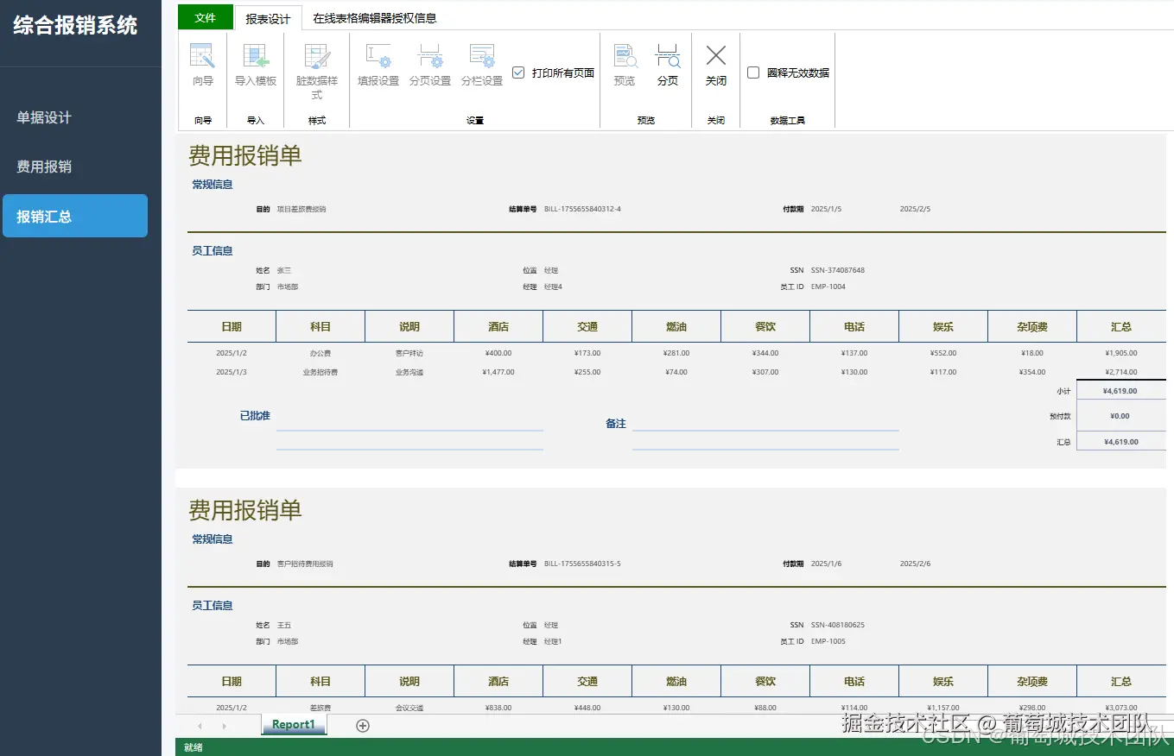
Task: Open 脏数据样式 dirty data style
Action: click(x=317, y=71)
